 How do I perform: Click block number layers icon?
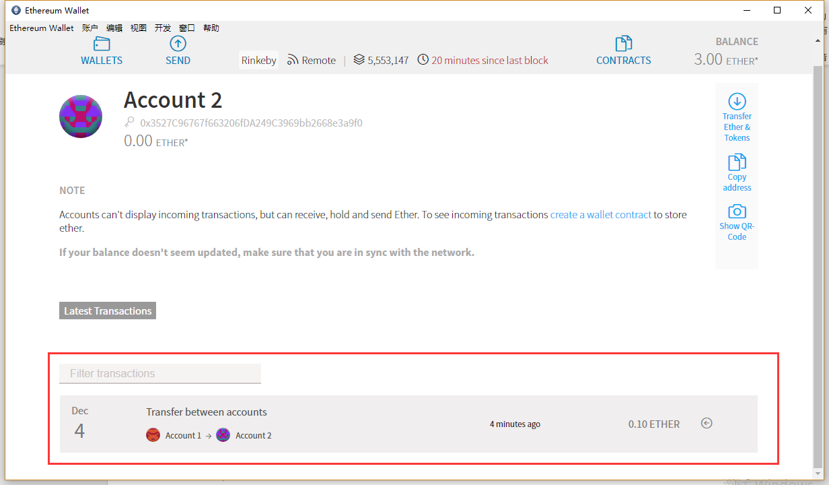click(x=359, y=60)
